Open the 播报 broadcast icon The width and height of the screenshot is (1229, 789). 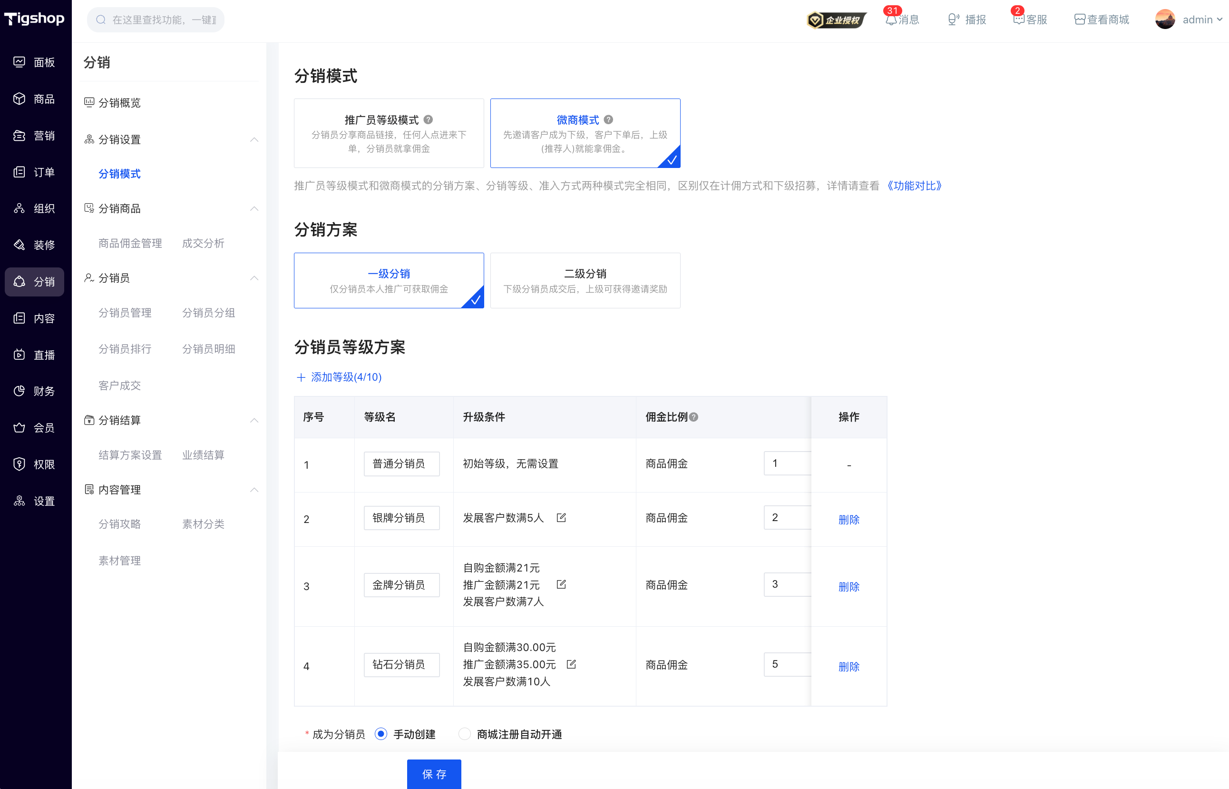coord(953,20)
